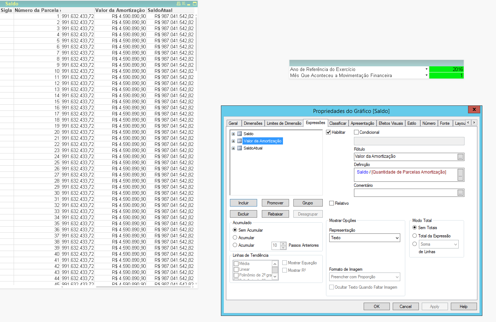Image resolution: width=496 pixels, height=322 pixels.
Task: Send Saldo table to Excel via XL icon
Action: coord(184,4)
